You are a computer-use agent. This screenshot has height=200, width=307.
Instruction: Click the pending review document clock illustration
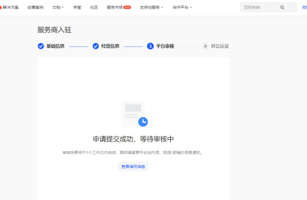tap(135, 114)
